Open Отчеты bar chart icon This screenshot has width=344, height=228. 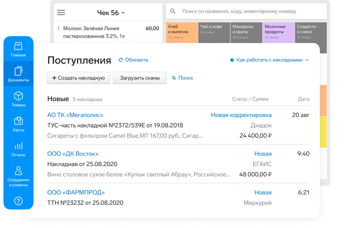pyautogui.click(x=18, y=149)
